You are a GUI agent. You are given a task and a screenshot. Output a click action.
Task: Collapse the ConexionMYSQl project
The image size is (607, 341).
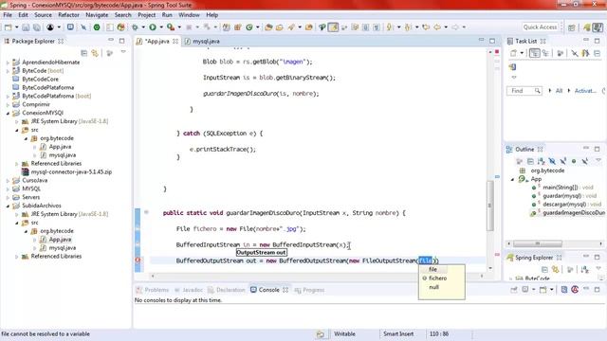pyautogui.click(x=8, y=114)
